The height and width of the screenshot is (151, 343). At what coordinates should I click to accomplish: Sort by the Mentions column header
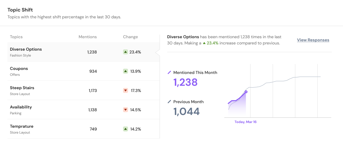[x=88, y=37]
